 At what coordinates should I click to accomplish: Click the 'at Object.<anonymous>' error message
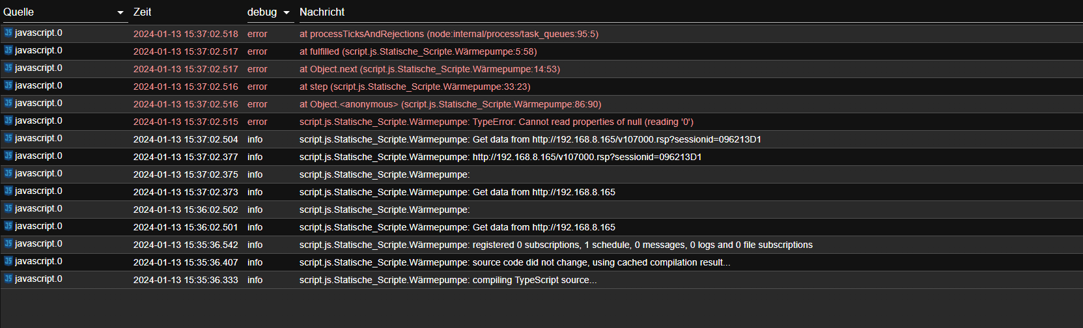point(450,104)
